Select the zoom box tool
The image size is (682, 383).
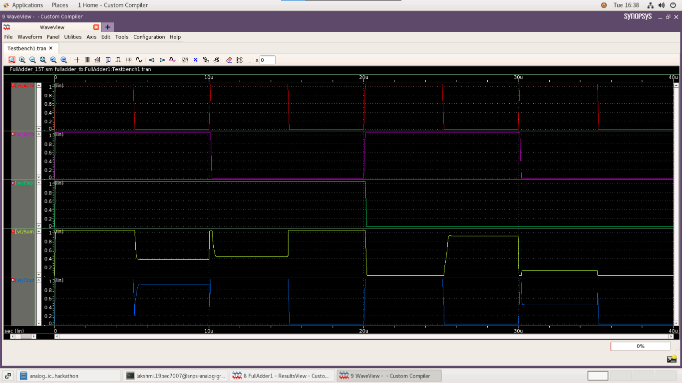pyautogui.click(x=11, y=59)
